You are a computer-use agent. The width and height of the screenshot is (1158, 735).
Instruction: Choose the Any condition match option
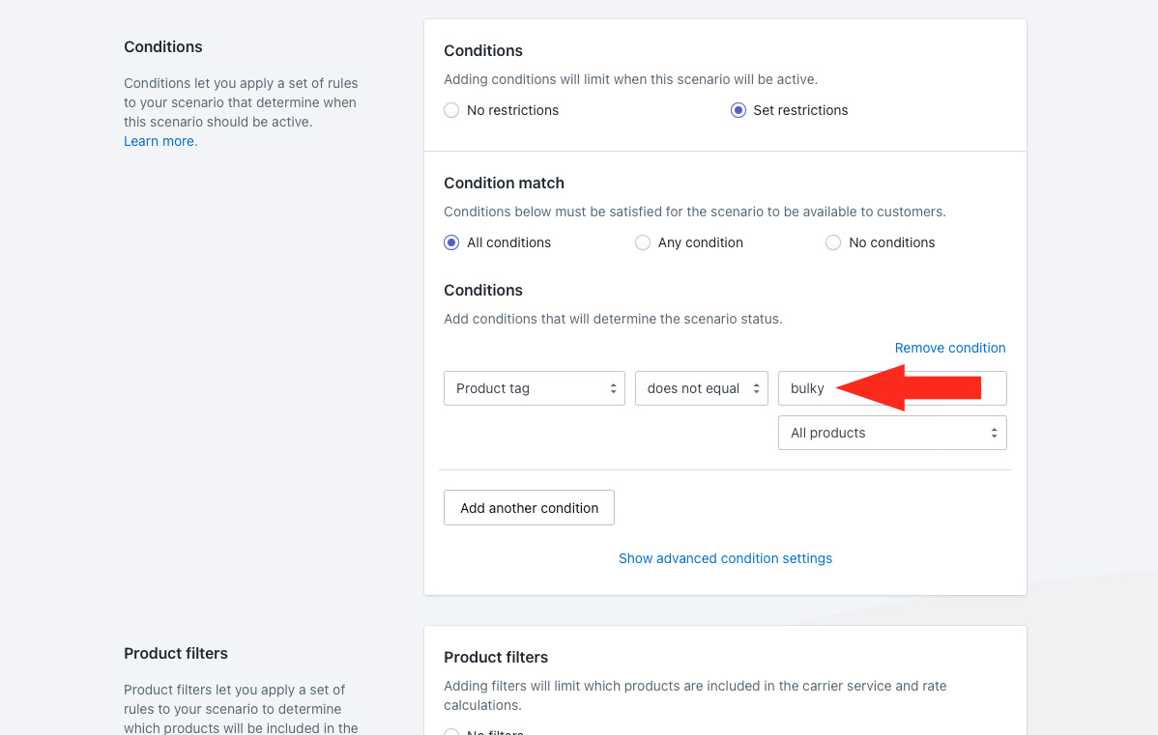tap(643, 242)
